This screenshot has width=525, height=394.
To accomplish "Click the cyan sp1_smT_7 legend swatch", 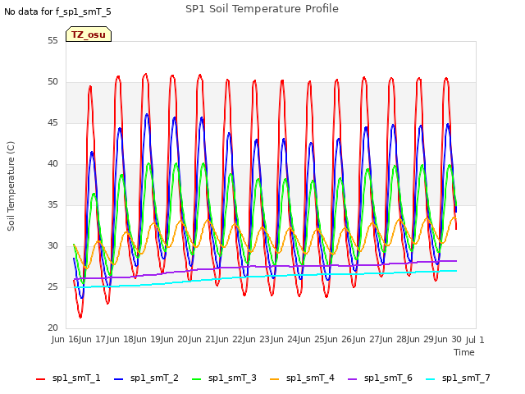I will point(430,379).
